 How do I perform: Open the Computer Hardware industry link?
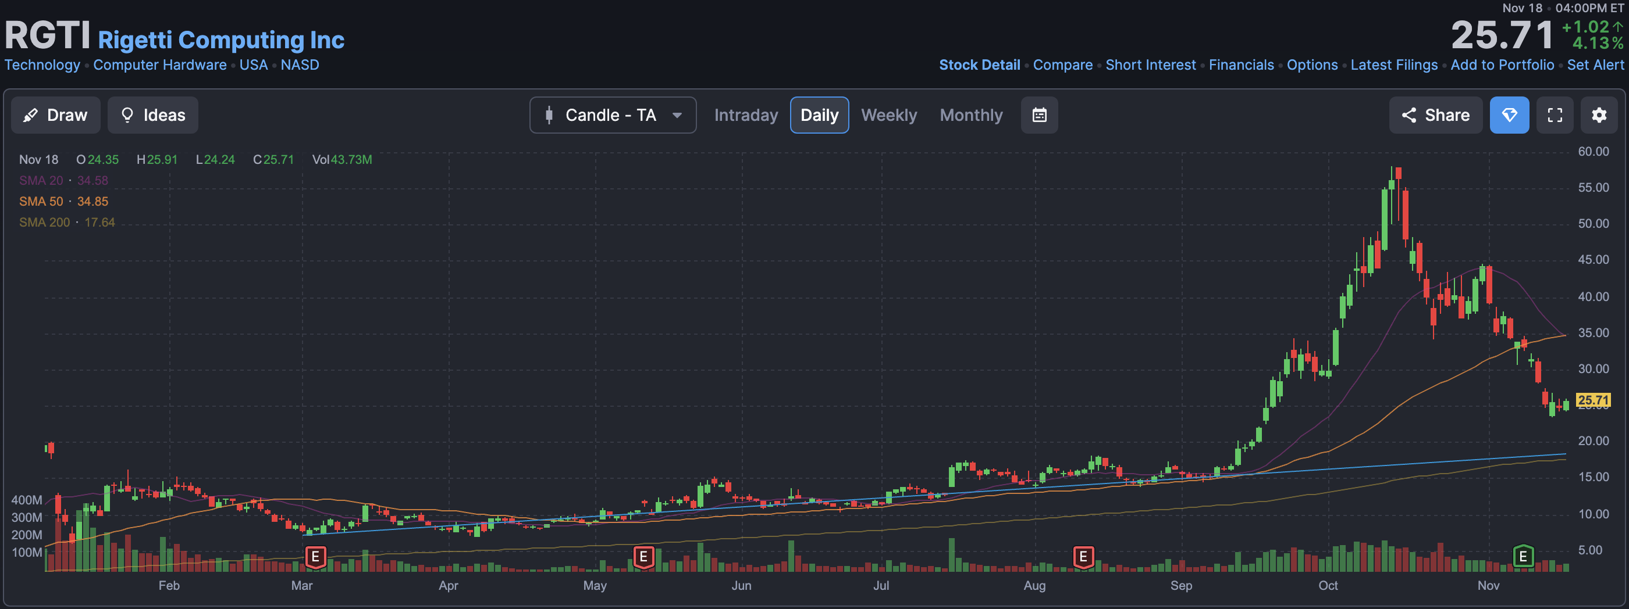pos(160,65)
